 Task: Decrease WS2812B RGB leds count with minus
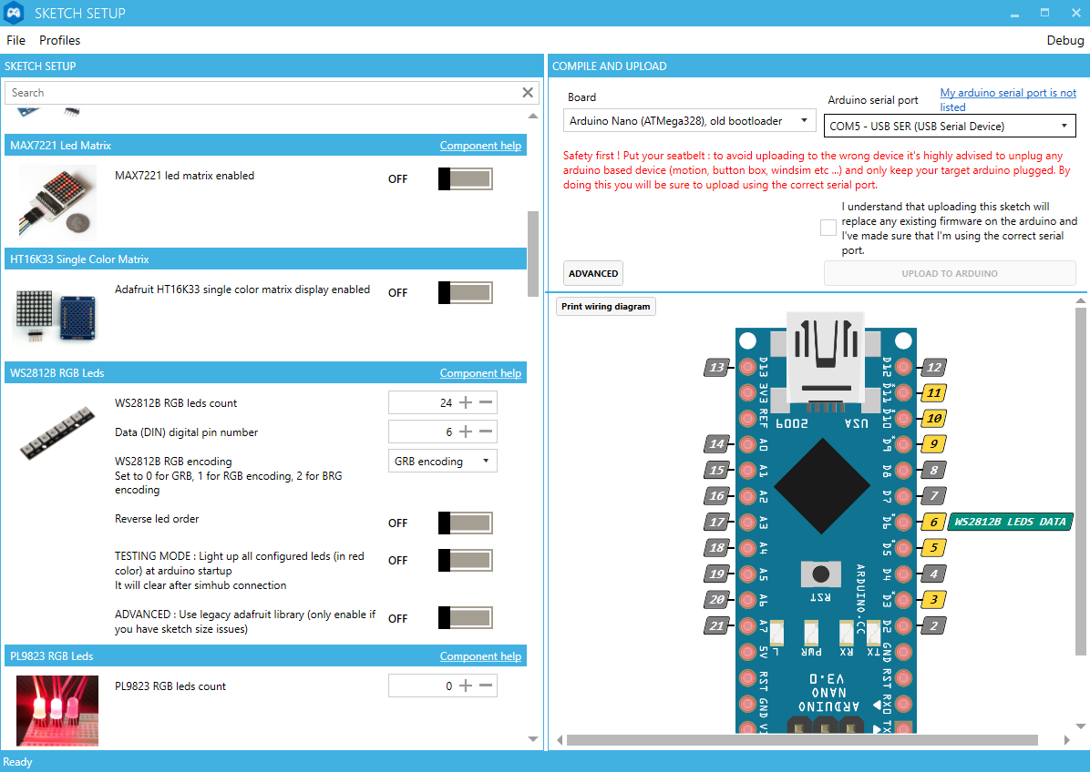click(x=486, y=402)
